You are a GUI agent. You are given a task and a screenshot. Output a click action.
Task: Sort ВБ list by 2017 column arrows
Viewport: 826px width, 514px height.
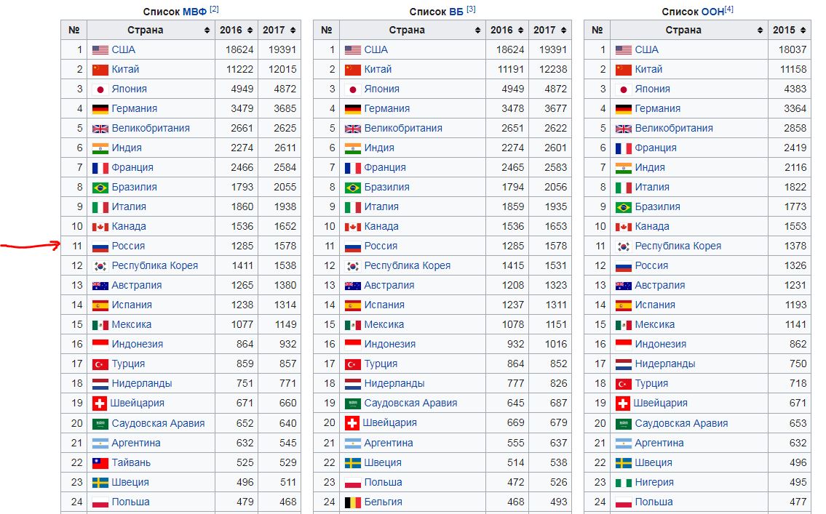[563, 31]
